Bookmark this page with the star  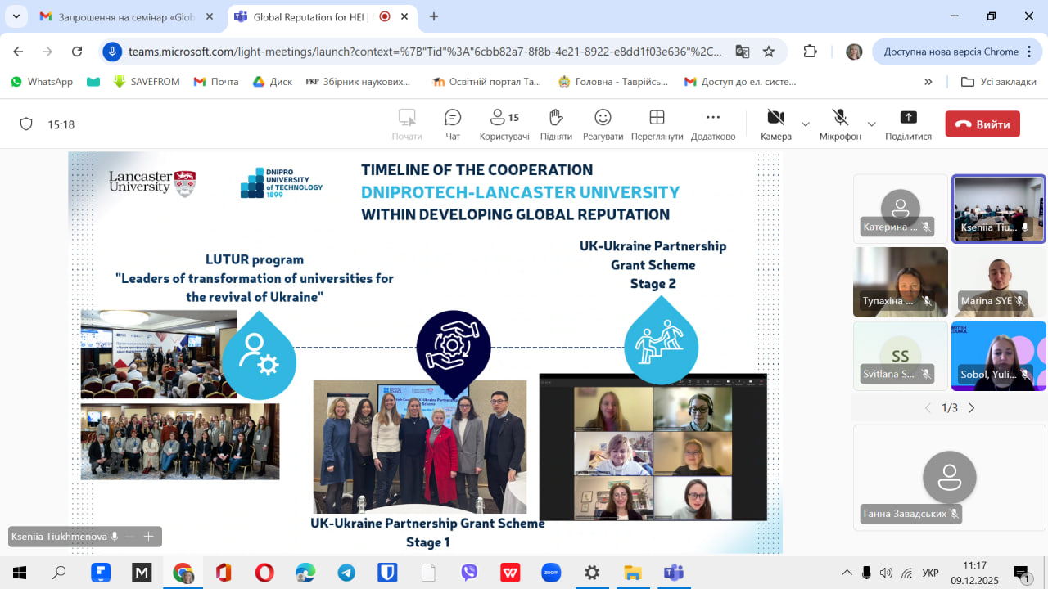pyautogui.click(x=769, y=52)
